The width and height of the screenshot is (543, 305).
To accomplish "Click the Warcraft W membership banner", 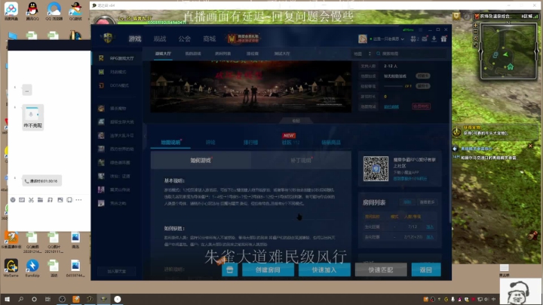I will point(243,39).
